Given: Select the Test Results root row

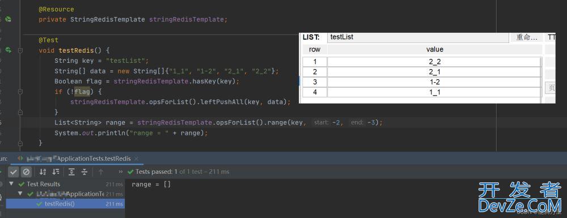Looking at the screenshot, I should [x=65, y=184].
